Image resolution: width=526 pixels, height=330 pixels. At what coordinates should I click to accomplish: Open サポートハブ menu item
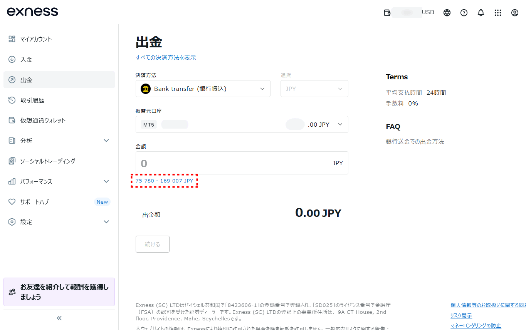(59, 202)
